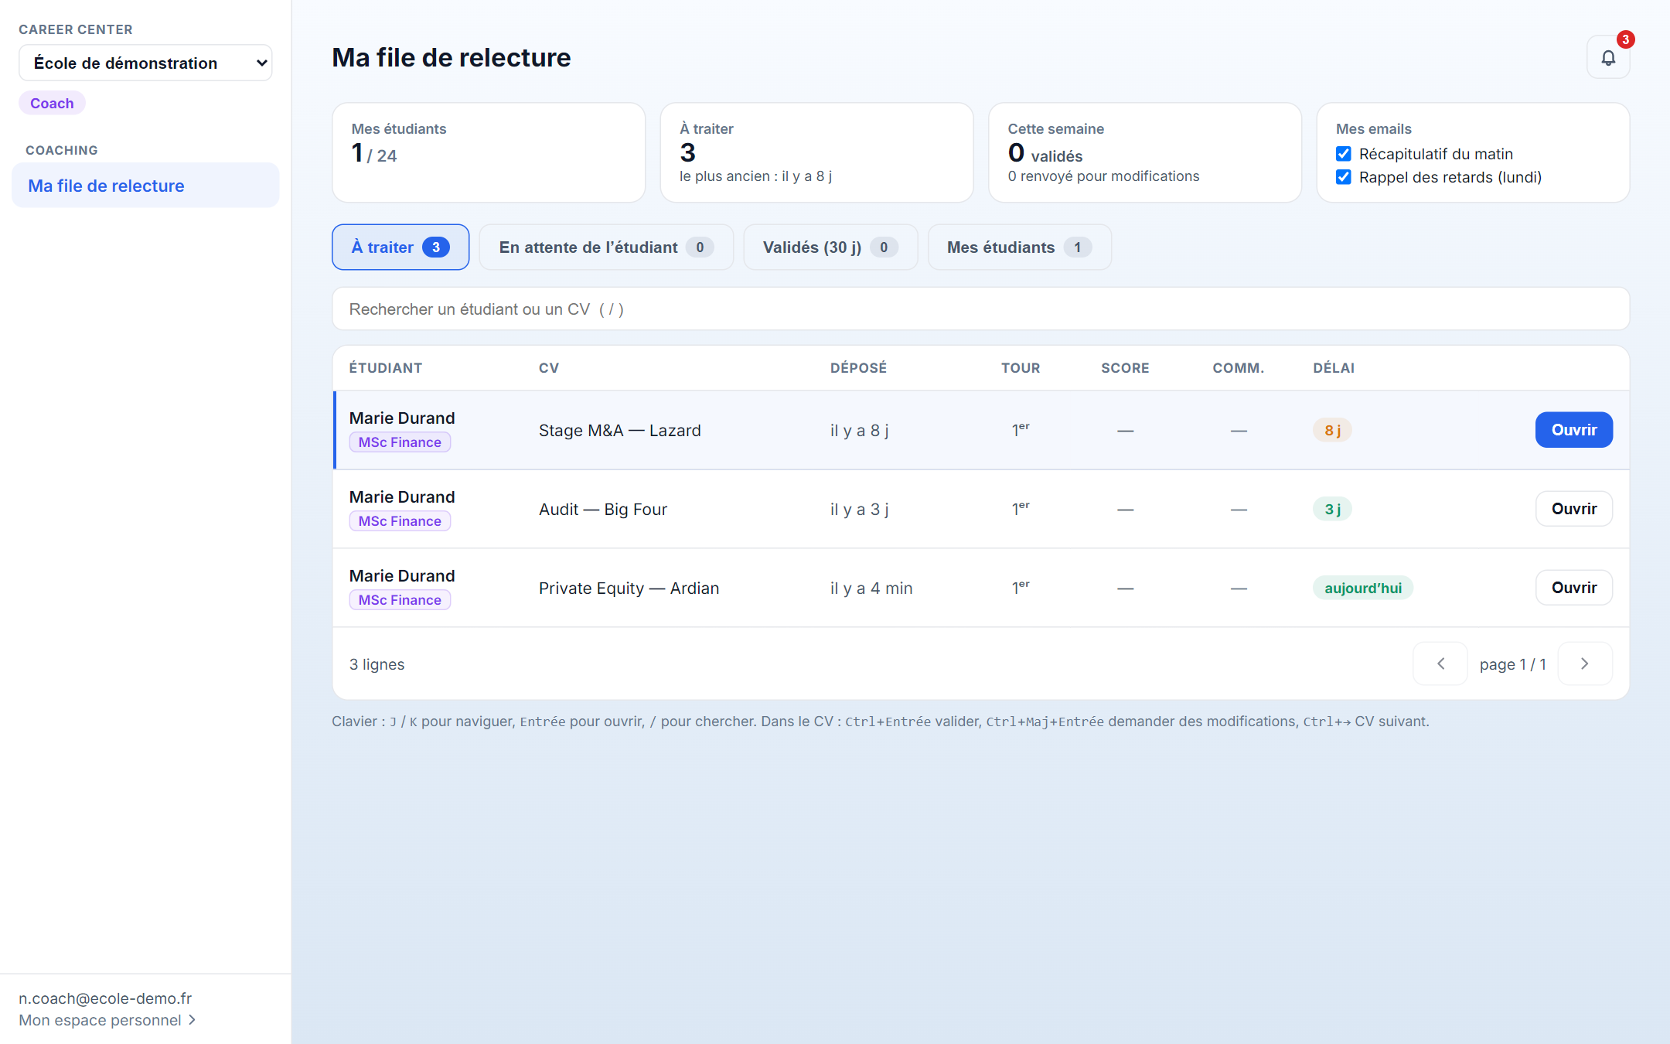
Task: Go to next page arrow
Action: (x=1585, y=664)
